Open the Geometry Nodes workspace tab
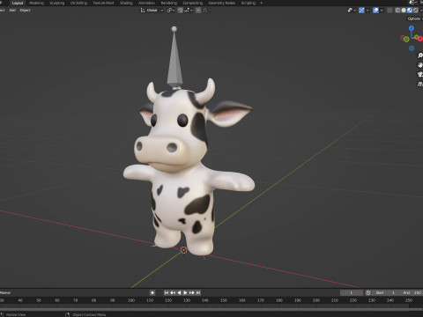Viewport: 423px width, 317px height. [x=222, y=3]
